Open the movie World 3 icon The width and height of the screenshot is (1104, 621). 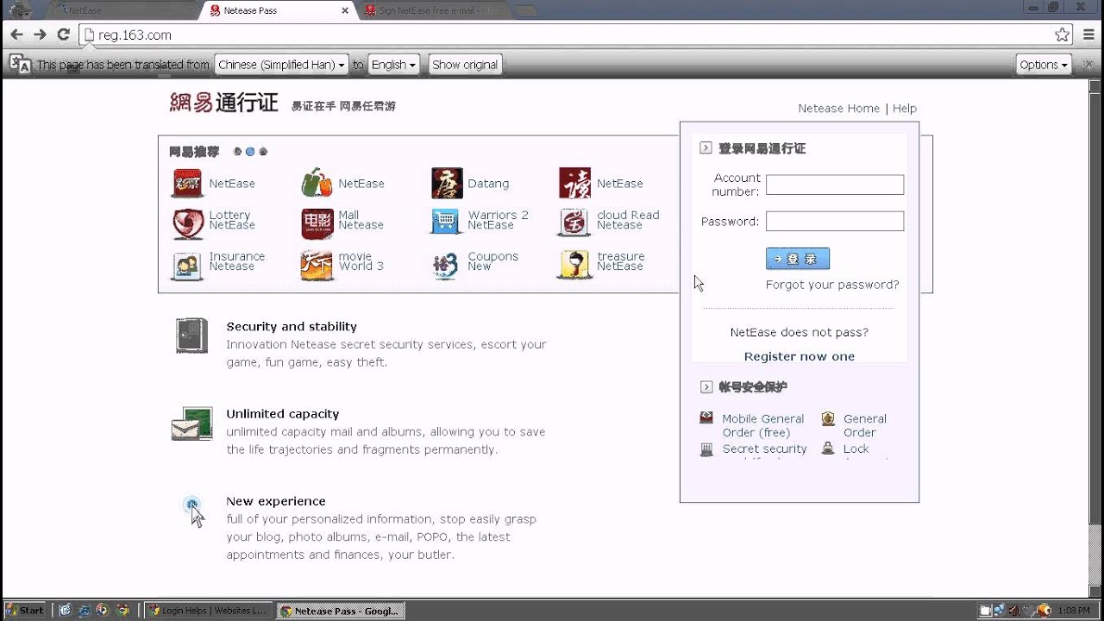pyautogui.click(x=317, y=265)
